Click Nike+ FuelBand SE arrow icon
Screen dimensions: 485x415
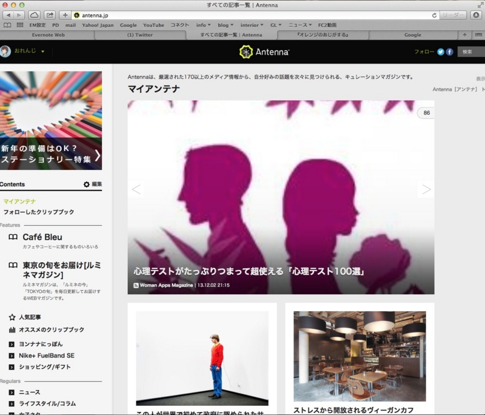12,356
